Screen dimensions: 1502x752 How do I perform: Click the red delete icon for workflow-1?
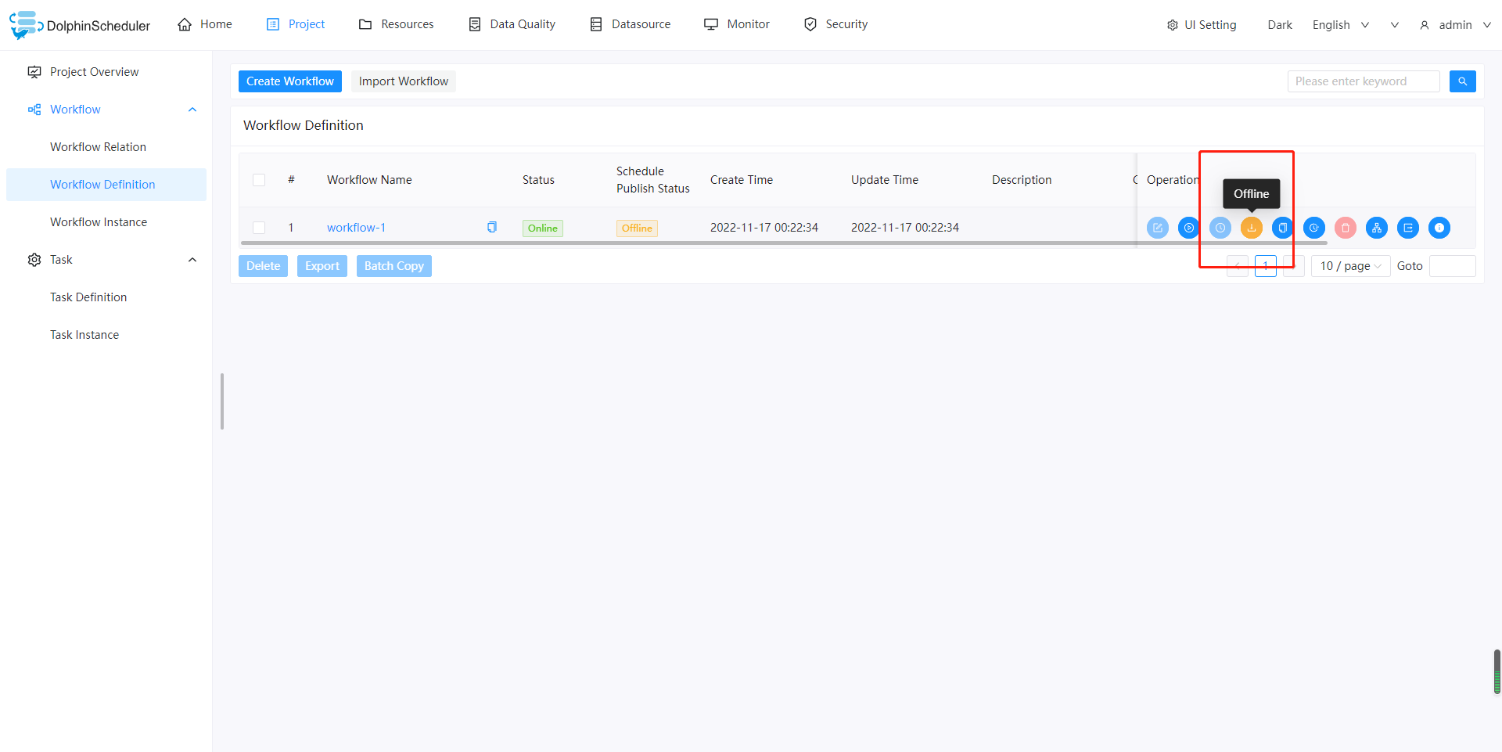click(x=1346, y=228)
